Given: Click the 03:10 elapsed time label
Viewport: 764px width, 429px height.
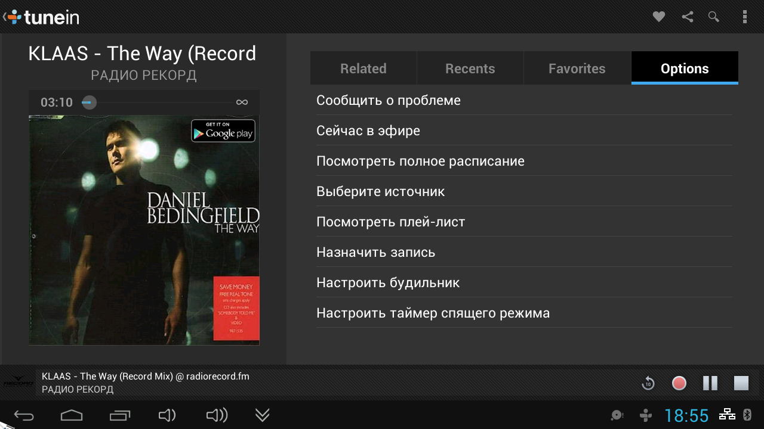Looking at the screenshot, I should point(57,102).
